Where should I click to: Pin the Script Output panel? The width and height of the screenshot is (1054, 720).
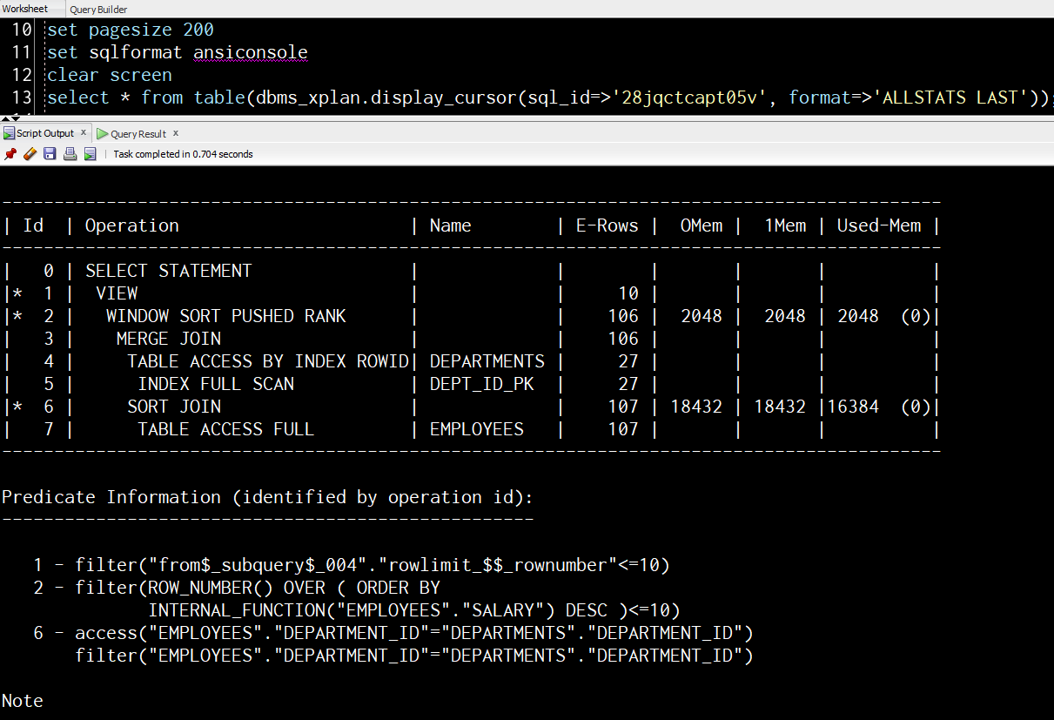pyautogui.click(x=10, y=154)
